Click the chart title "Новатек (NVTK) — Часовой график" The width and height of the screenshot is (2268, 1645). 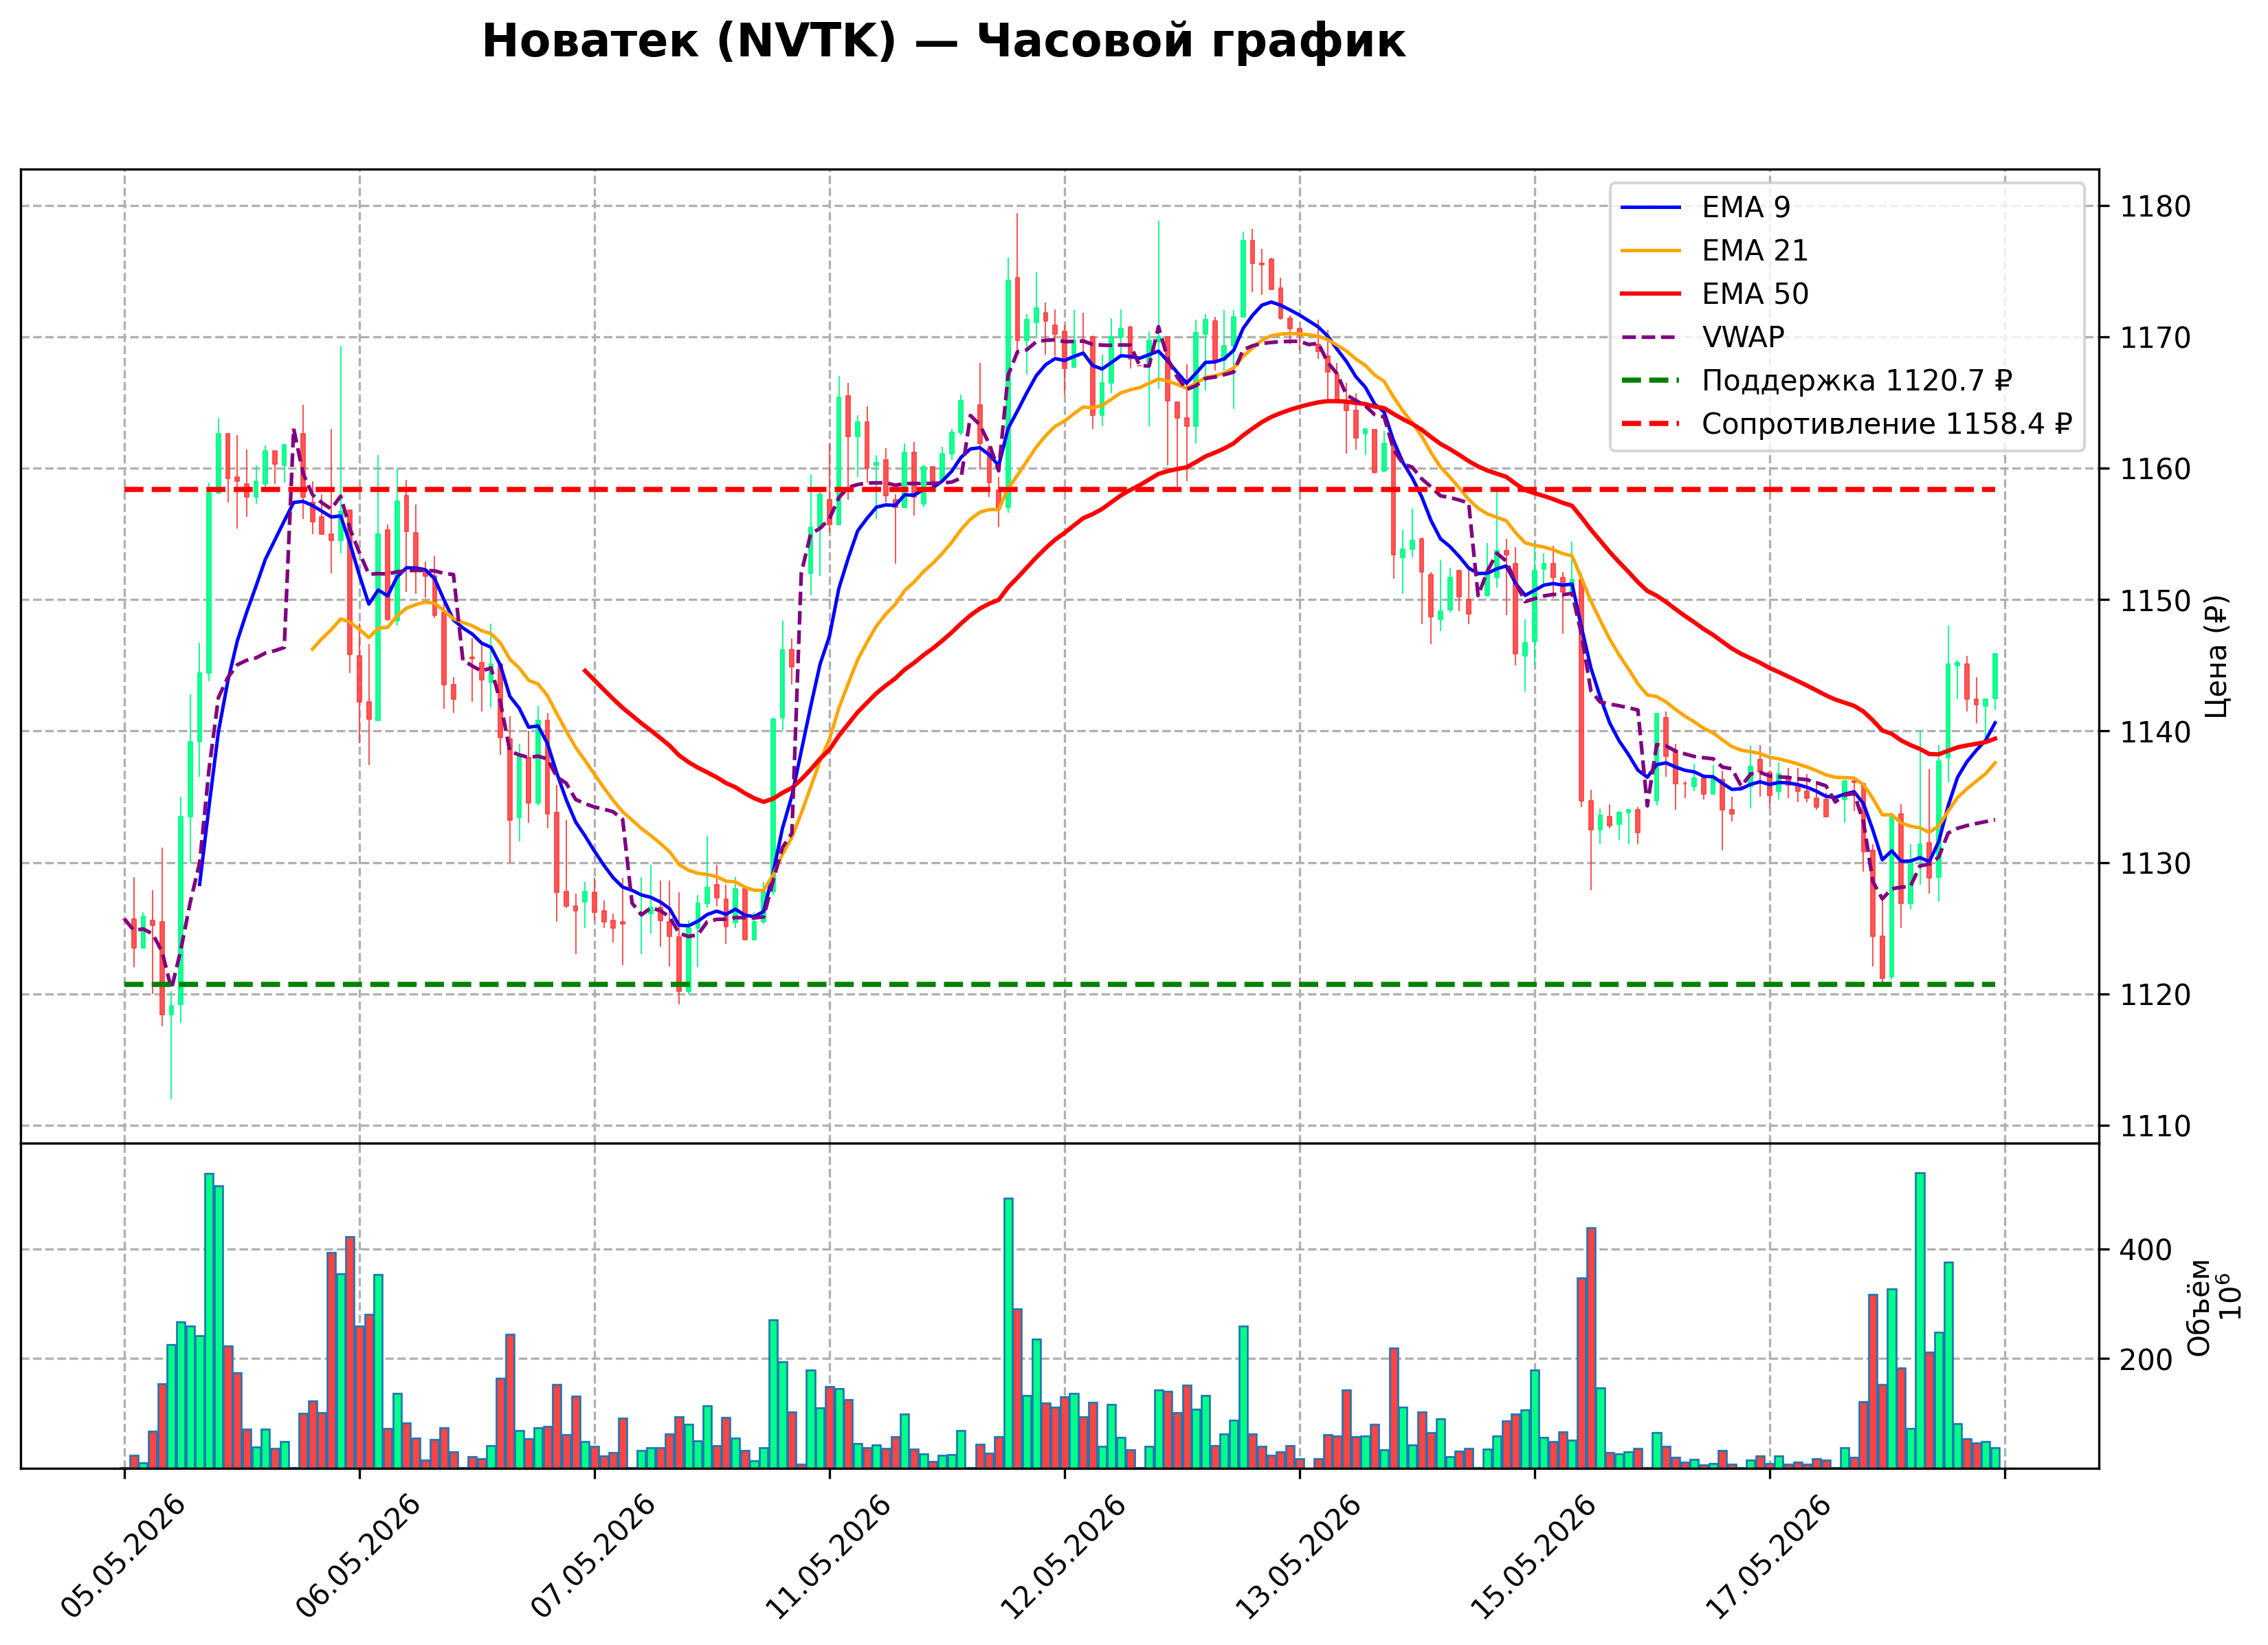(x=943, y=42)
